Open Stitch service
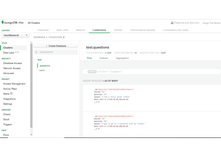 pos(6,119)
